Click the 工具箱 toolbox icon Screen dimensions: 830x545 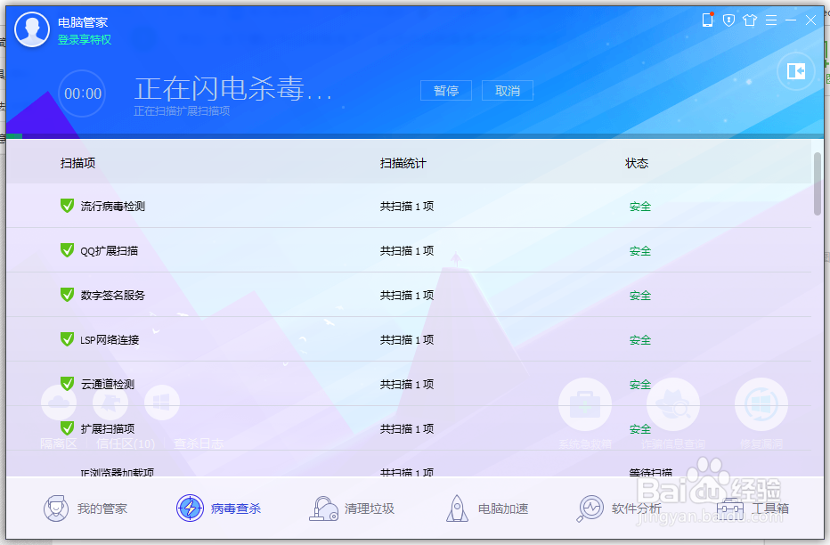click(x=730, y=508)
